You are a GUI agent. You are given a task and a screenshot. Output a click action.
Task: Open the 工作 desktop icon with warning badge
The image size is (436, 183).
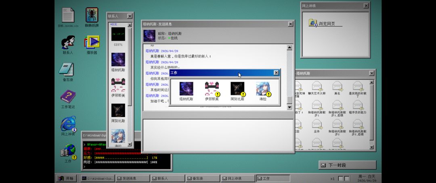[68, 153]
